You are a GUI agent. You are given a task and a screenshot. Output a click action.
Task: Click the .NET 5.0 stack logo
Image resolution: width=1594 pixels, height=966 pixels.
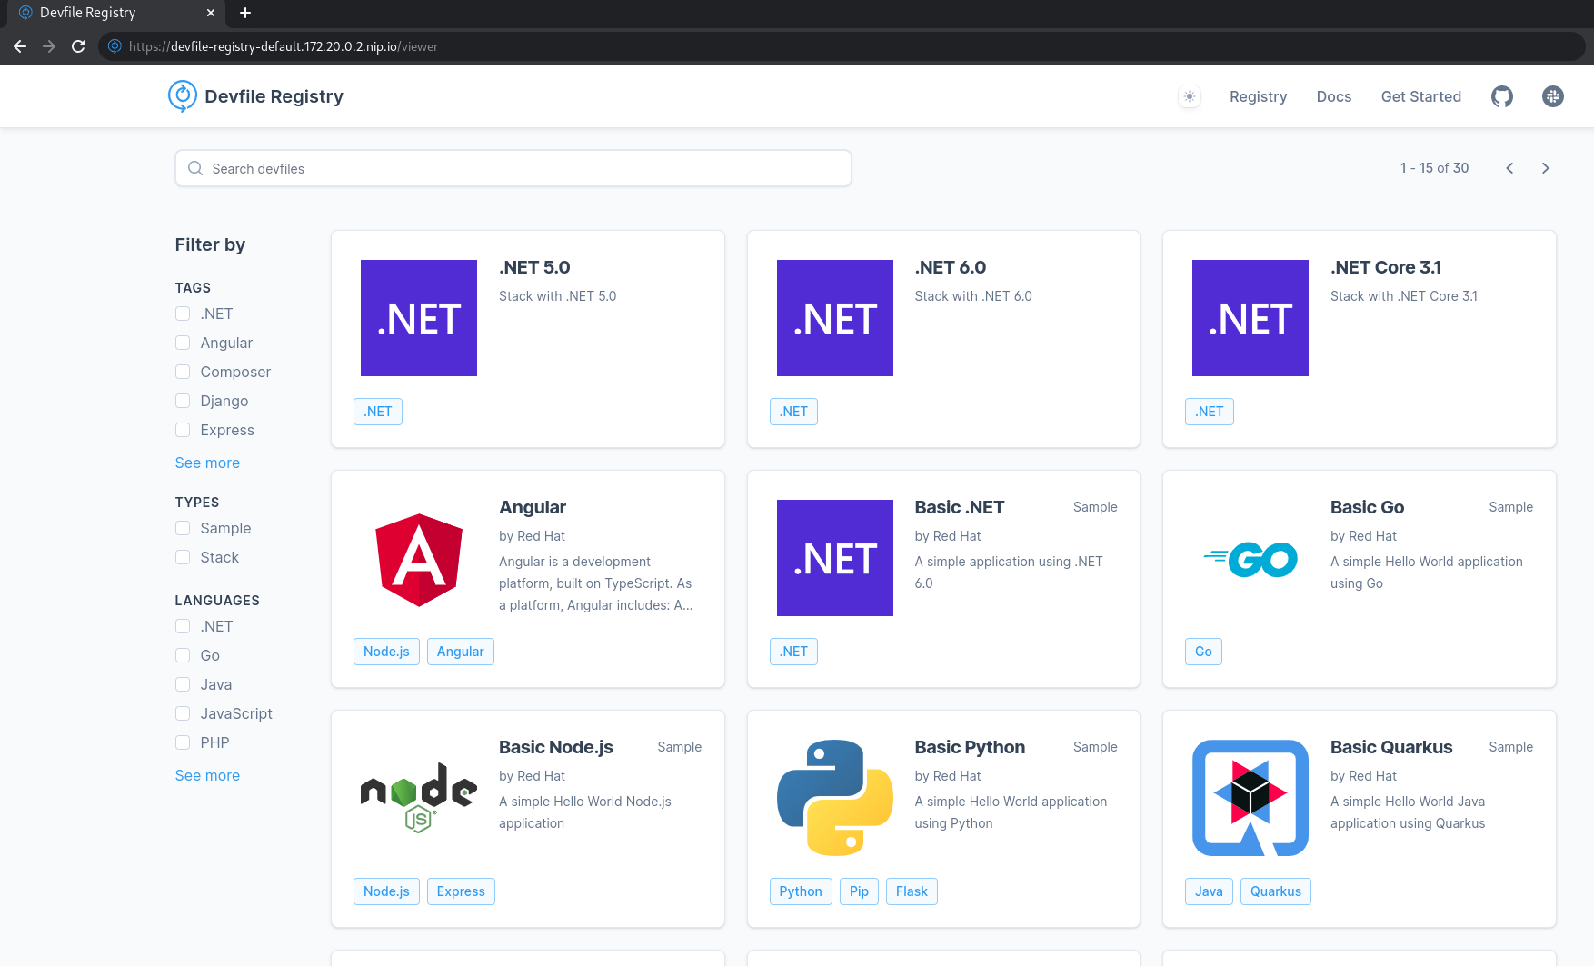[x=418, y=317]
